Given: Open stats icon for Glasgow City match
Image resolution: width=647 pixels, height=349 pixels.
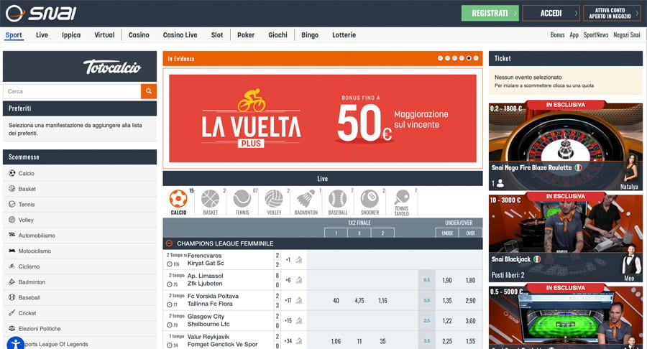Looking at the screenshot, I should (x=299, y=320).
